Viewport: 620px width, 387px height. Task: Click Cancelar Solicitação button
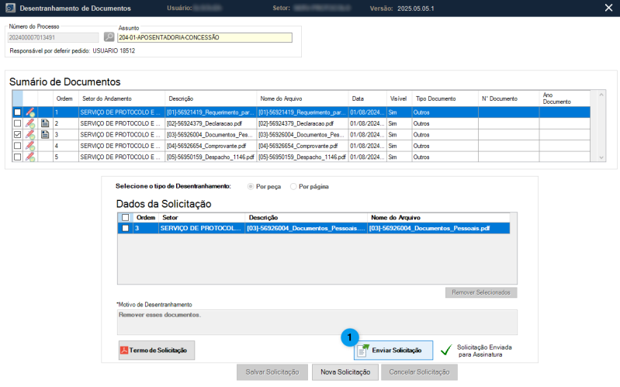pyautogui.click(x=419, y=372)
